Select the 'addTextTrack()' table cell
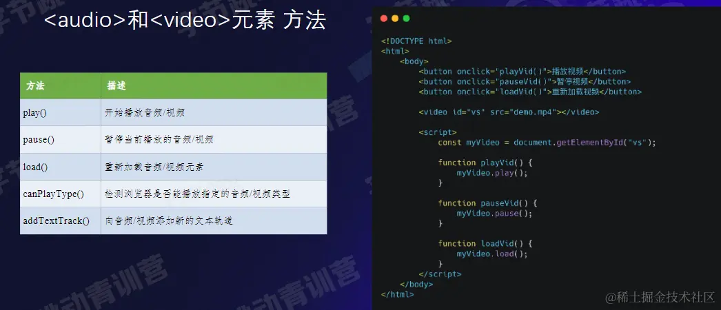721x310 pixels. 60,220
